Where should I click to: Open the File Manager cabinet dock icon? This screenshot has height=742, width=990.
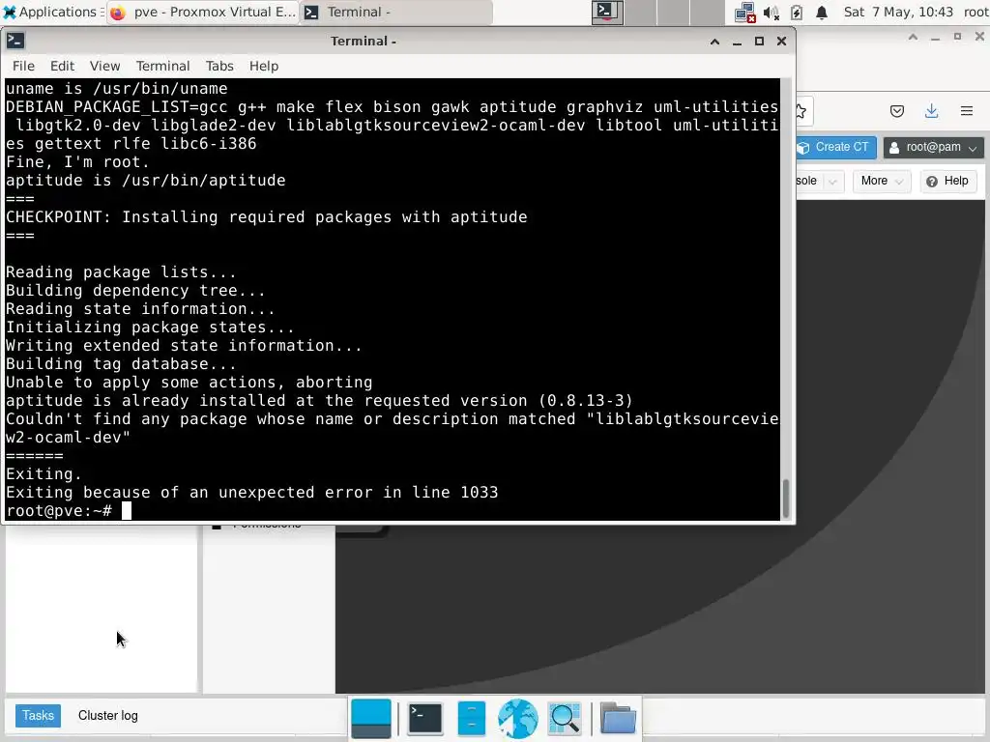471,718
